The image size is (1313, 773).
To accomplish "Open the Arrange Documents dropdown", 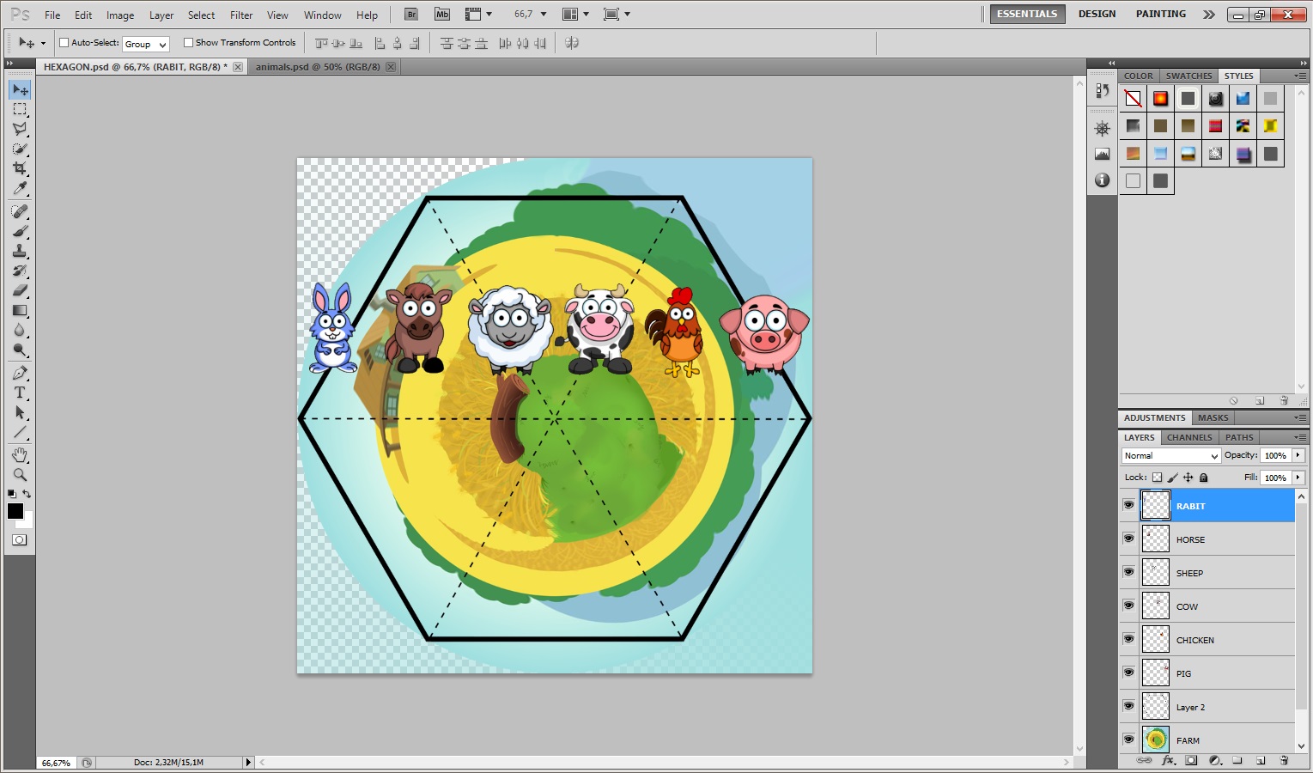I will [x=575, y=15].
